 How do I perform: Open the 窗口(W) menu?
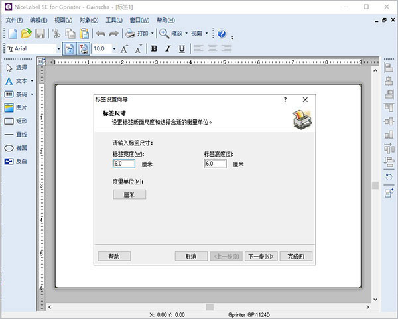(139, 20)
